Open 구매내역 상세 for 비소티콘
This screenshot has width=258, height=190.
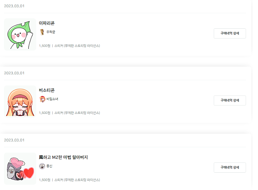(x=230, y=100)
